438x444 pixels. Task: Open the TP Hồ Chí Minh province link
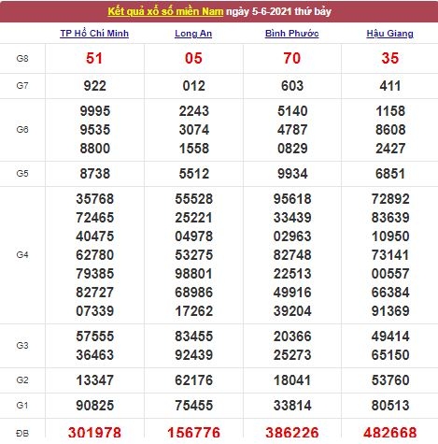[x=94, y=34]
